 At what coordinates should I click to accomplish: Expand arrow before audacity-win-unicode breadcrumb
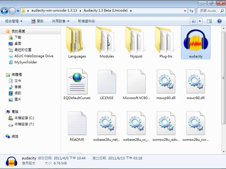click(x=28, y=11)
